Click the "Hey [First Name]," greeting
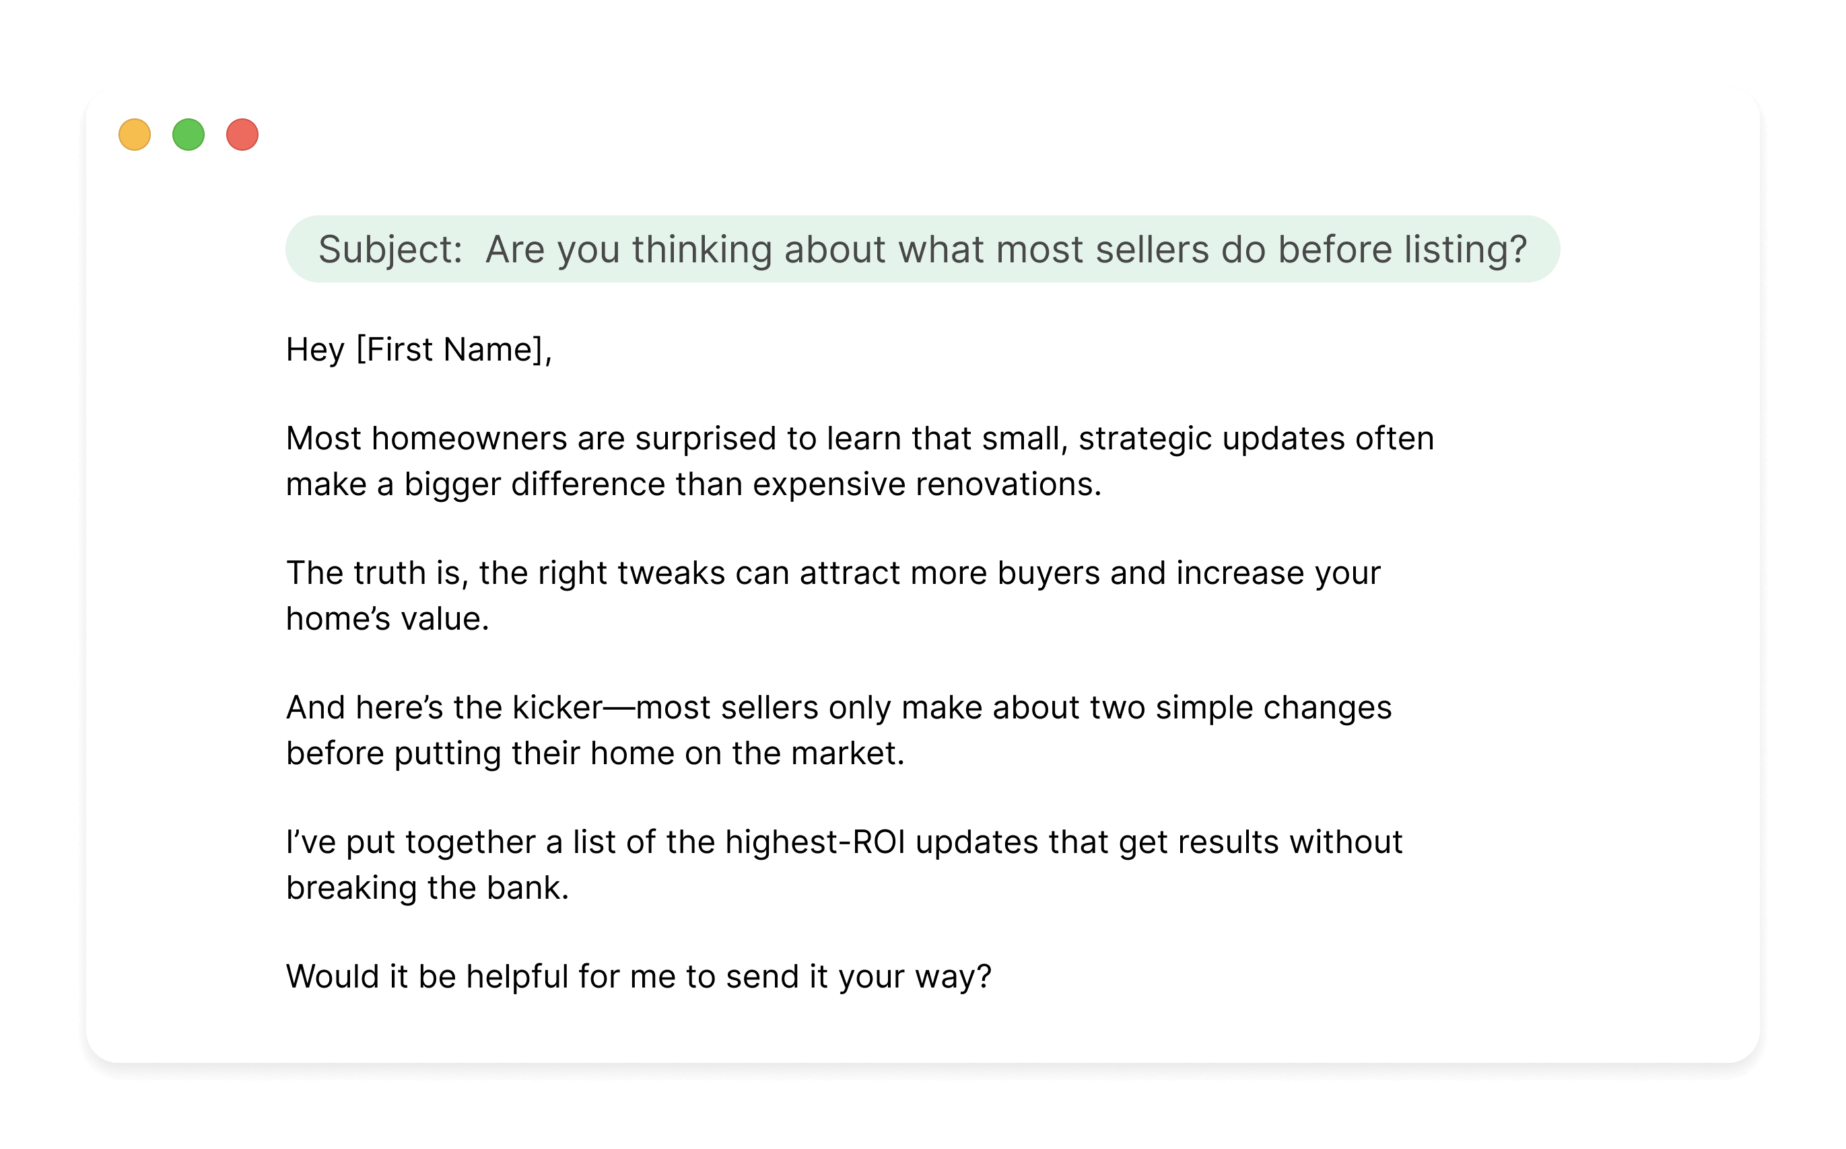The image size is (1846, 1149). [x=419, y=350]
